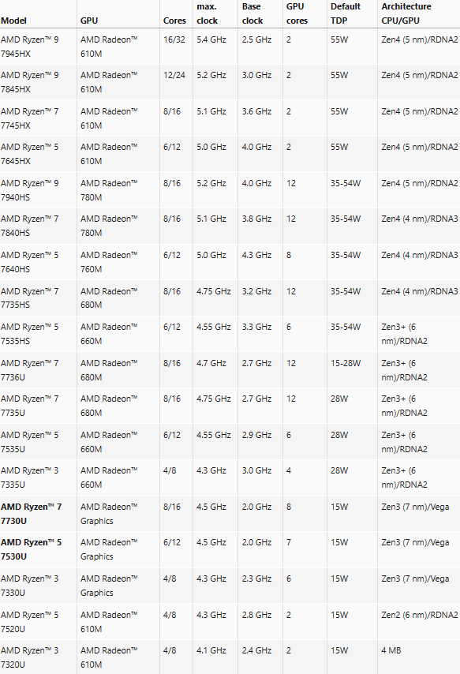Screen dimensions: 460x674
Task: Select the AMD Ryzen 3 7335U row
Action: tap(230, 477)
